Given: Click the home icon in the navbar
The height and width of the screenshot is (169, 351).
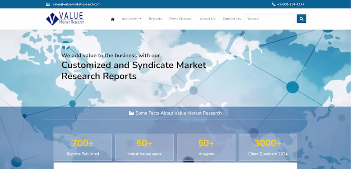Looking at the screenshot, I should coord(113,19).
